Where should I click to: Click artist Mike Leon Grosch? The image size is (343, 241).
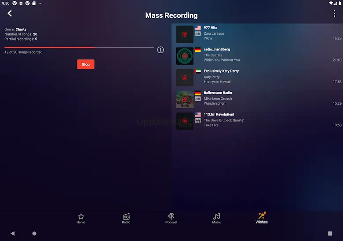[218, 99]
